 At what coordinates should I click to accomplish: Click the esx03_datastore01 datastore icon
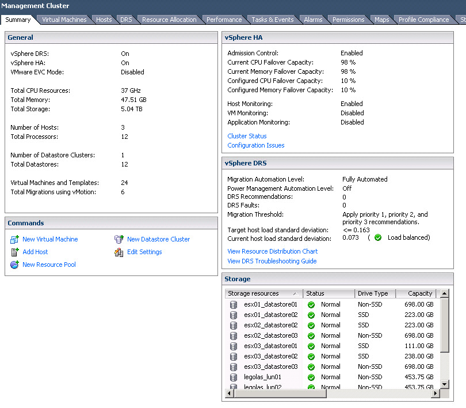pos(234,346)
